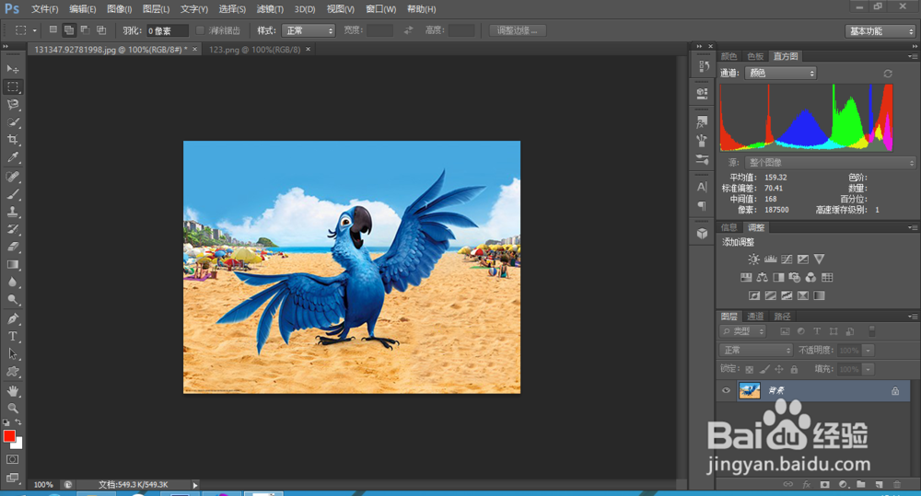The height and width of the screenshot is (496, 921).
Task: Select the Pen tool
Action: tap(12, 318)
